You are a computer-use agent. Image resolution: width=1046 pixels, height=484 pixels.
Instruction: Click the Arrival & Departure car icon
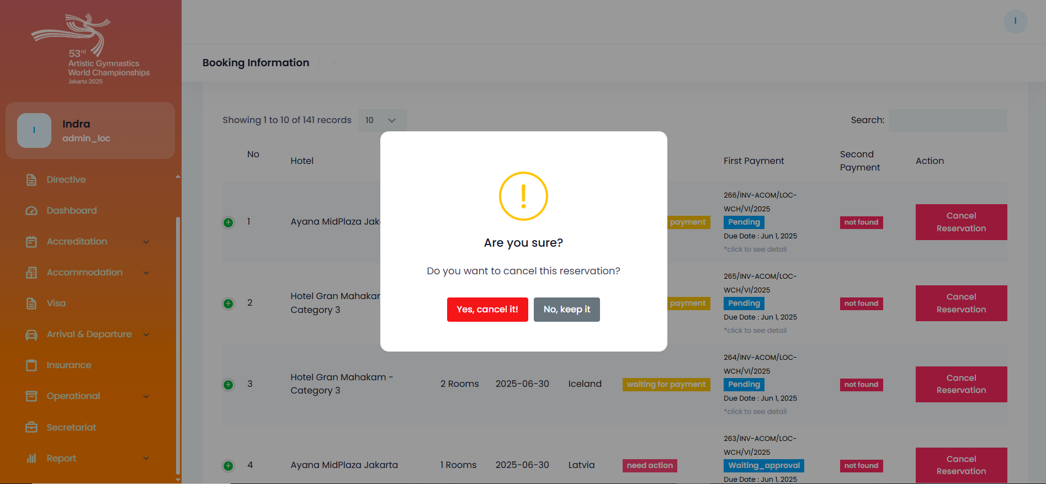coord(31,334)
